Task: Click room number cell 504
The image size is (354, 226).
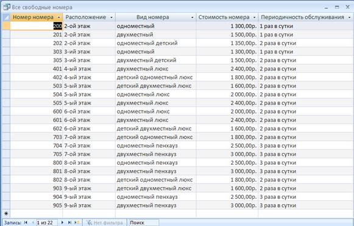Action: [37, 94]
